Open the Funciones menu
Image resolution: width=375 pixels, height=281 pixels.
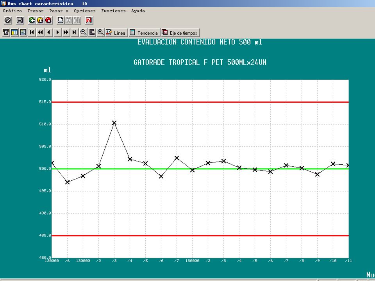[x=113, y=11]
